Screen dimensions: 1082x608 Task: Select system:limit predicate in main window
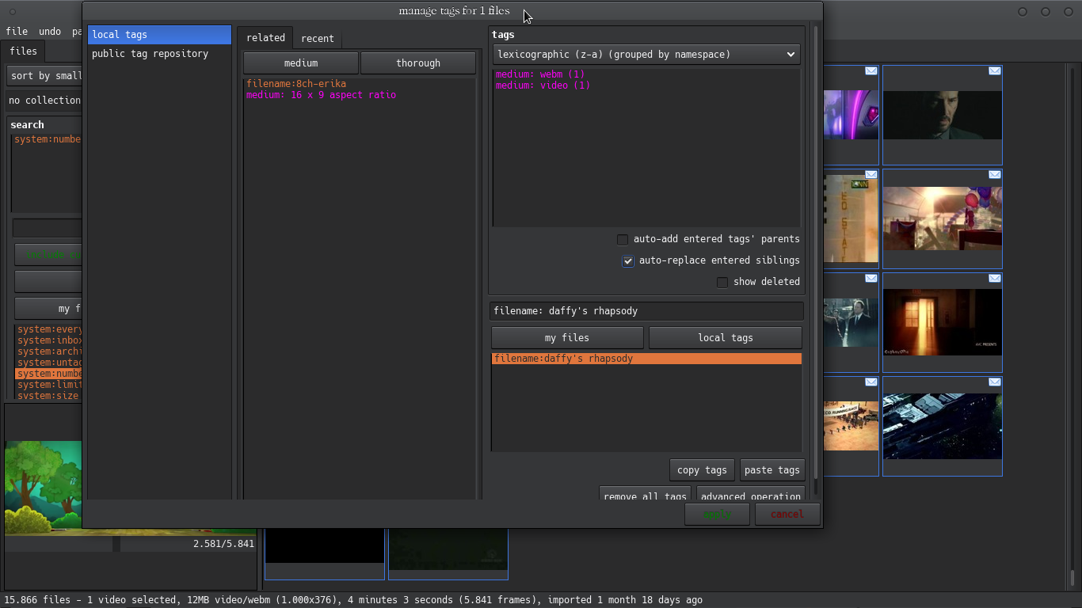pyautogui.click(x=49, y=385)
